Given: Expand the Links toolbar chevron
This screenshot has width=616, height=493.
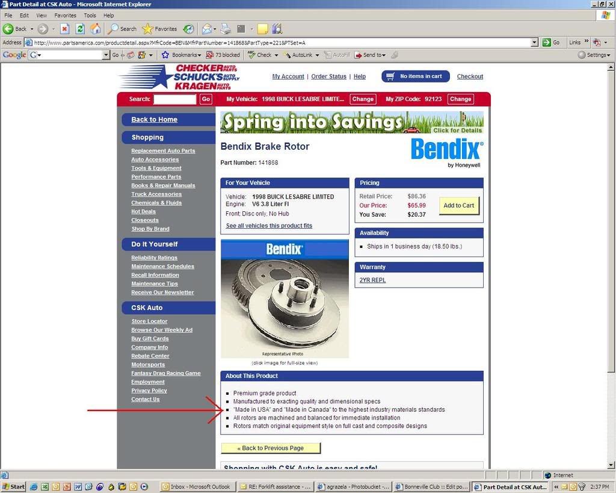Looking at the screenshot, I should pyautogui.click(x=586, y=41).
